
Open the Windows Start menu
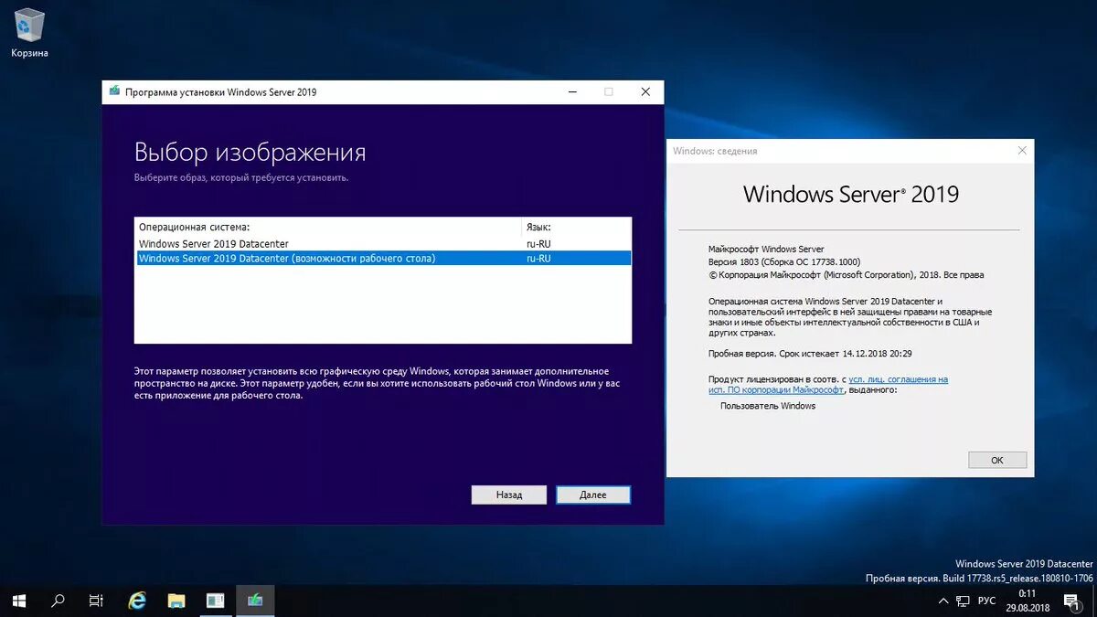(x=19, y=601)
